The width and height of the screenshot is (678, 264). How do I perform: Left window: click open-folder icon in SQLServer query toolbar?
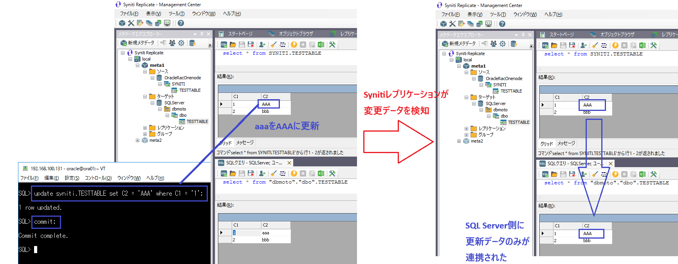(233, 173)
